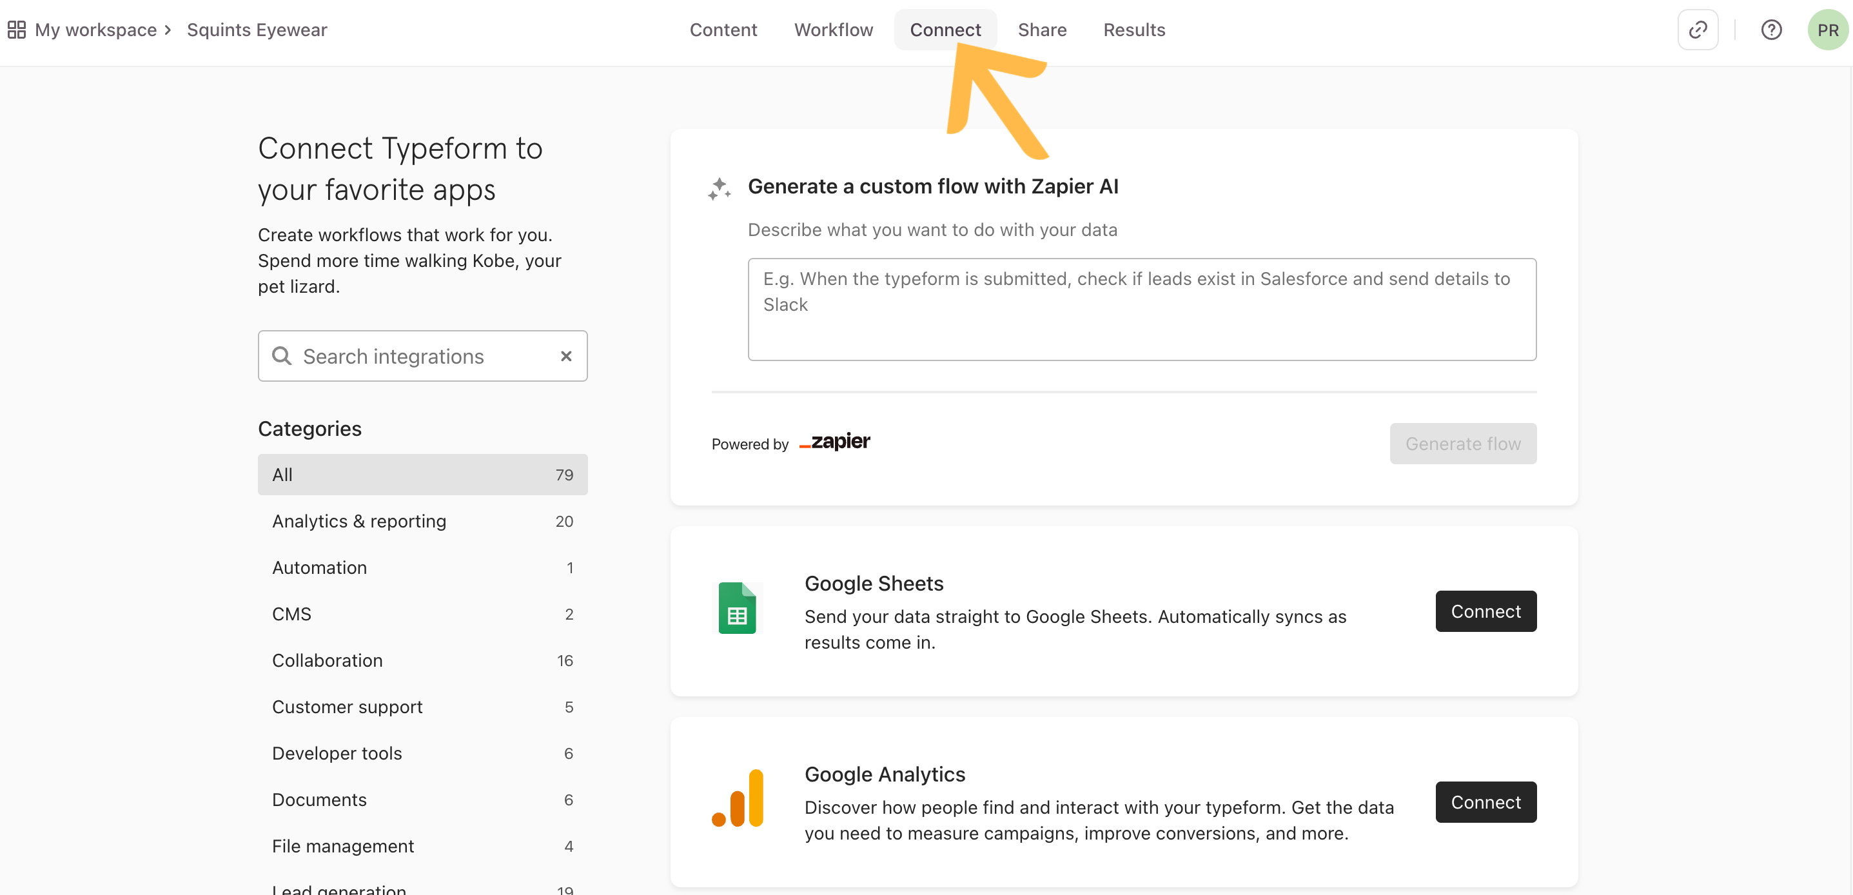Open the Results tab

1133,30
